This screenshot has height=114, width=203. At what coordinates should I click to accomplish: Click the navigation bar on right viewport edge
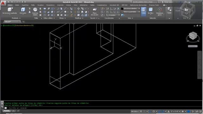click(x=200, y=65)
